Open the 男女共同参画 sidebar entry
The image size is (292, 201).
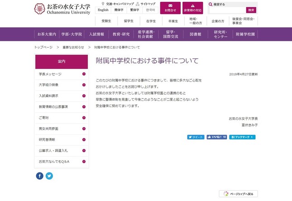coord(62,129)
